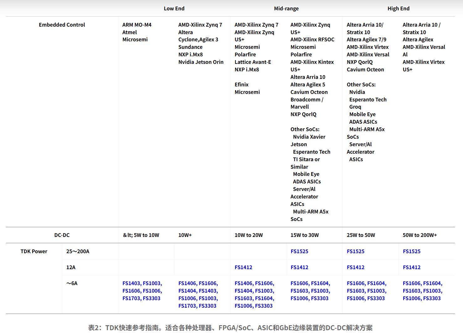Click FS1604 link in 15W to 30W column
This screenshot has height=333, width=463.
(320, 283)
